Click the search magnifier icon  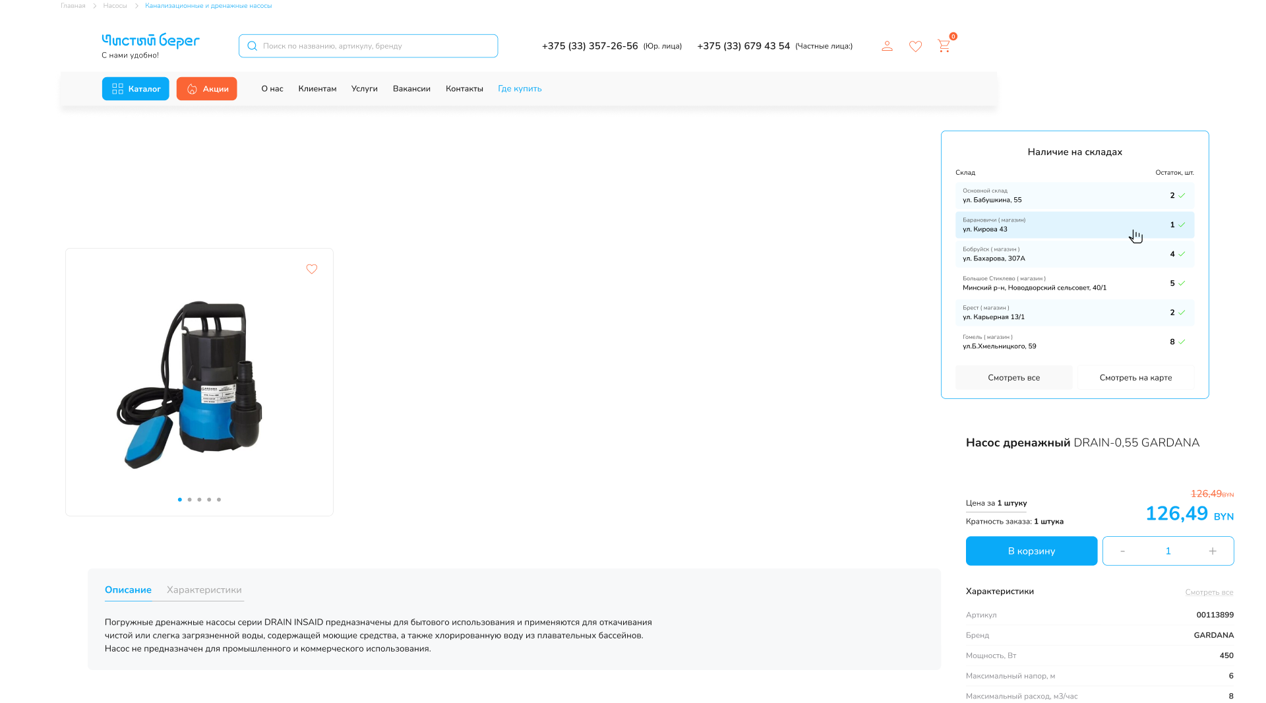pyautogui.click(x=252, y=46)
